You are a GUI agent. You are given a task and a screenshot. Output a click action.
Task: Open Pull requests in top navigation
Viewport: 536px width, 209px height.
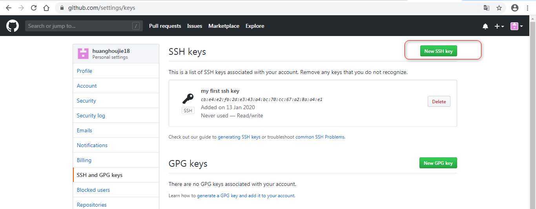pyautogui.click(x=165, y=26)
